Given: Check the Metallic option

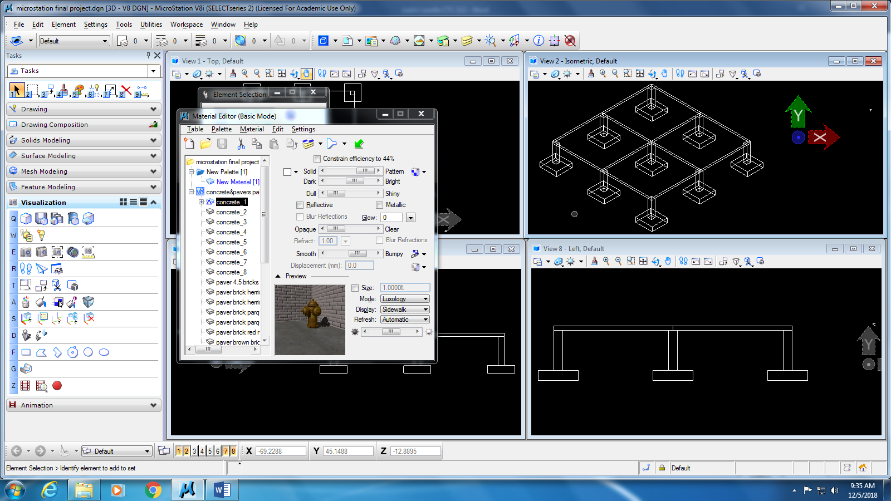Looking at the screenshot, I should (379, 205).
